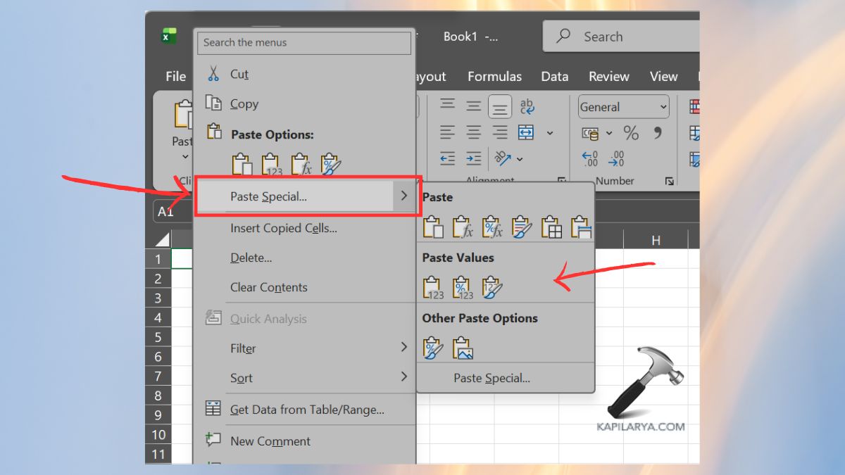
Task: Choose Values & Source Formatting paste icon
Action: point(492,288)
